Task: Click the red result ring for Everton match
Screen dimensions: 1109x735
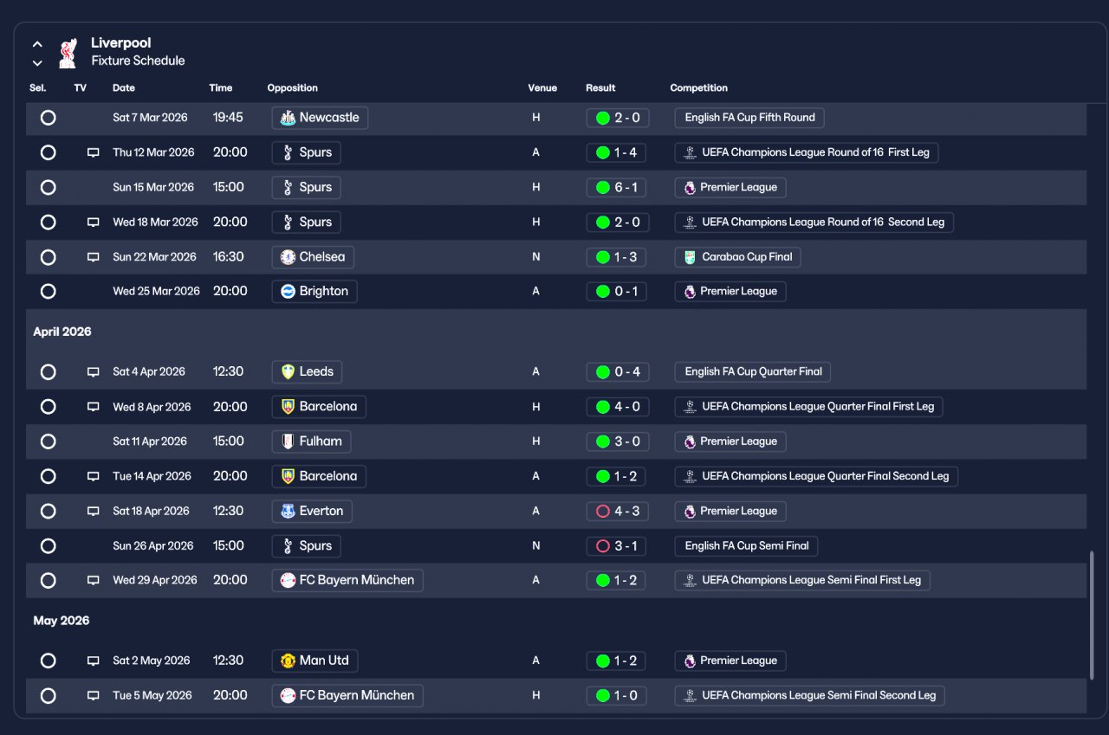Action: (x=603, y=512)
